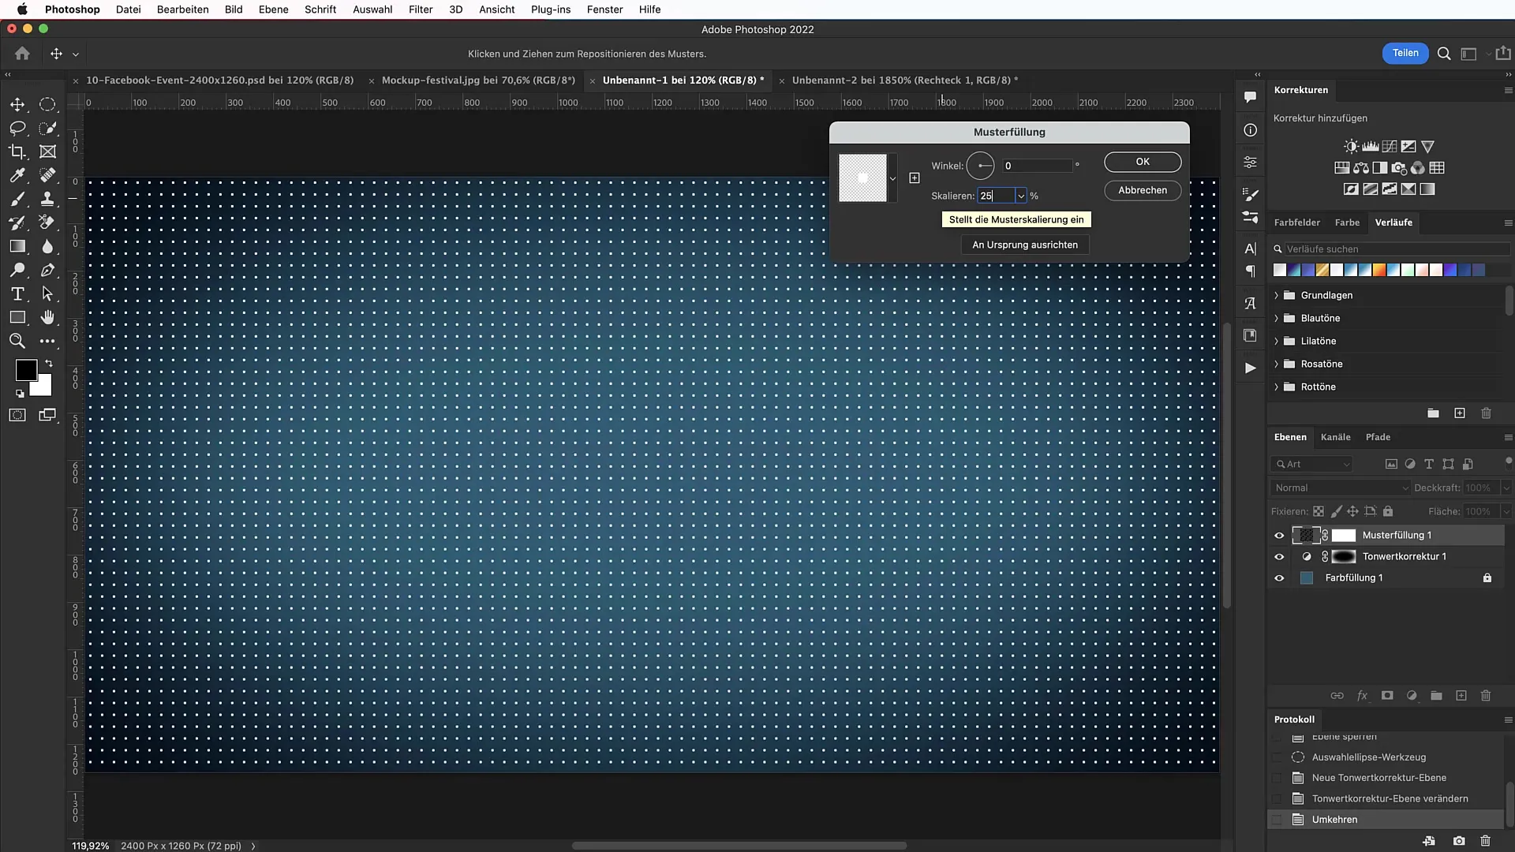This screenshot has height=852, width=1515.
Task: Click Abbrechen in Musterfüllung dialog
Action: click(1143, 189)
